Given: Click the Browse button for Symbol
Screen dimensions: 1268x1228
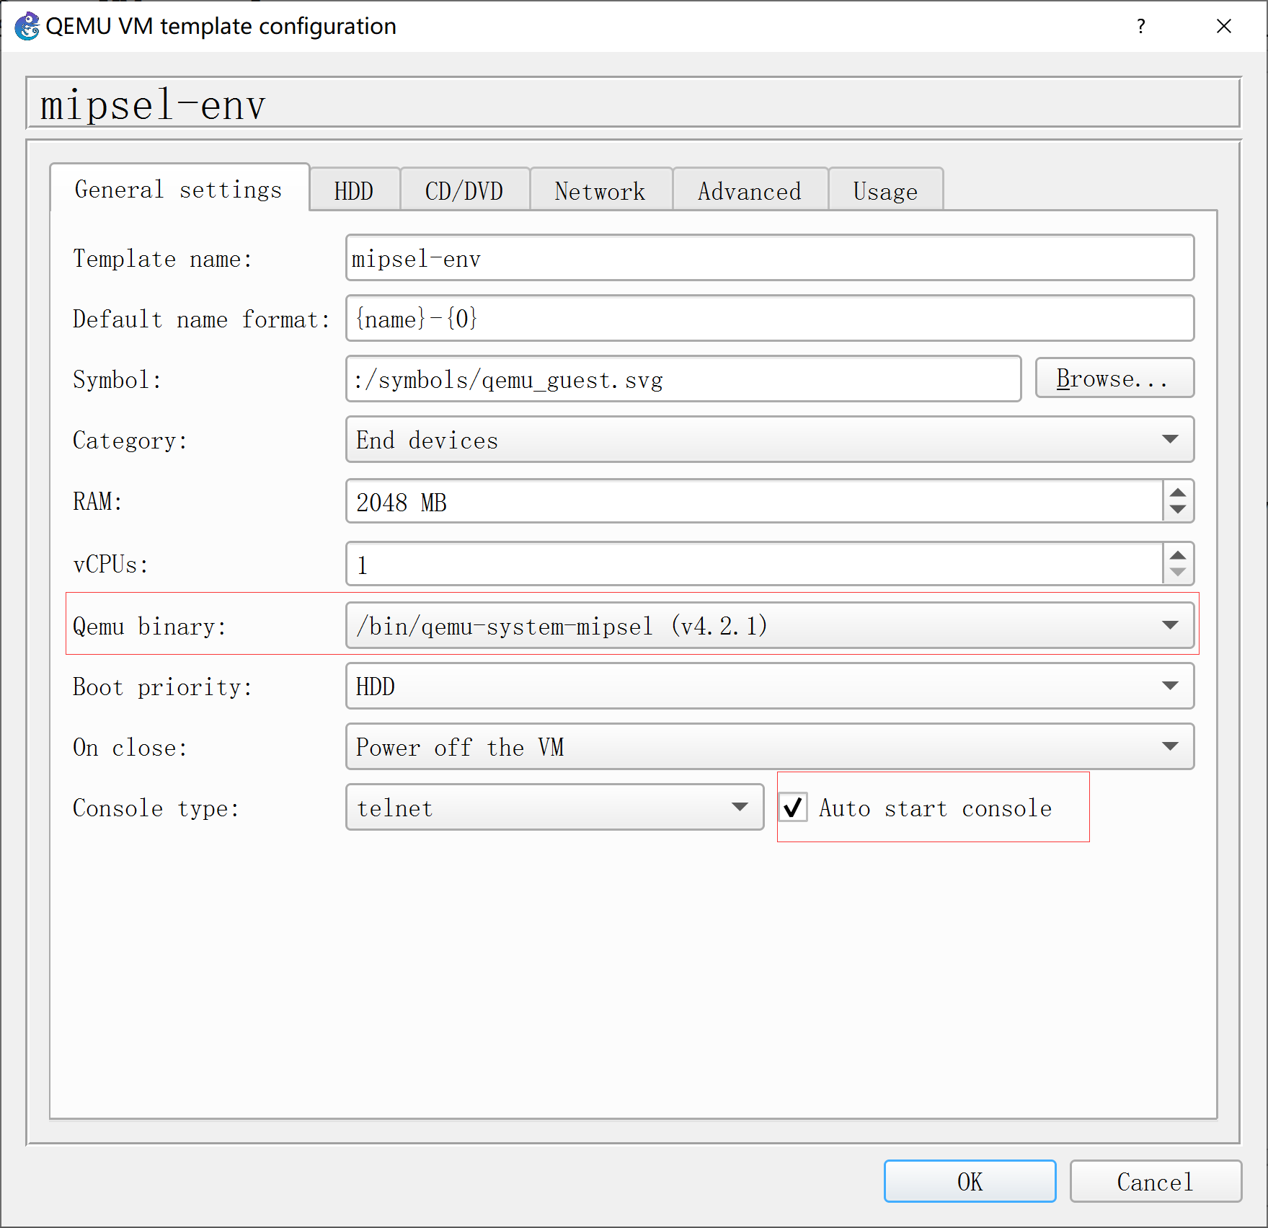Looking at the screenshot, I should pyautogui.click(x=1114, y=378).
